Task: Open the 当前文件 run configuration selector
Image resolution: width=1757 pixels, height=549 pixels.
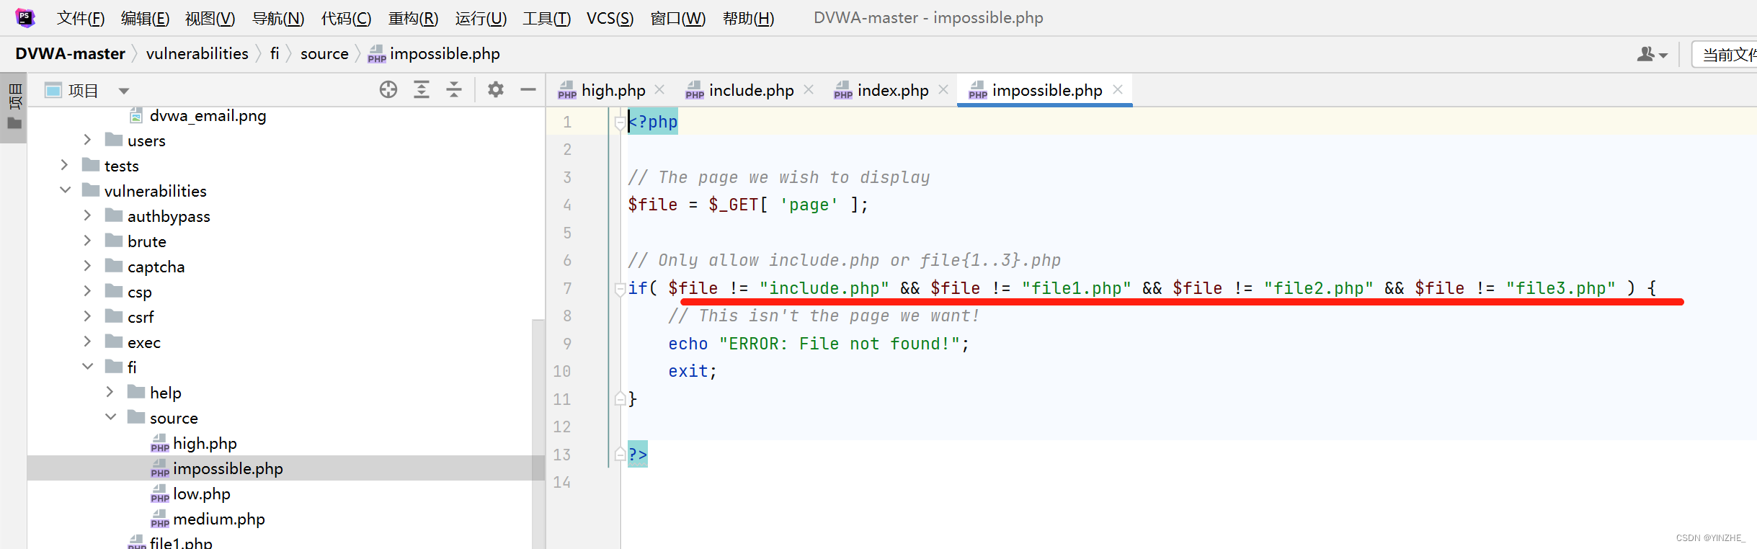Action: point(1725,55)
